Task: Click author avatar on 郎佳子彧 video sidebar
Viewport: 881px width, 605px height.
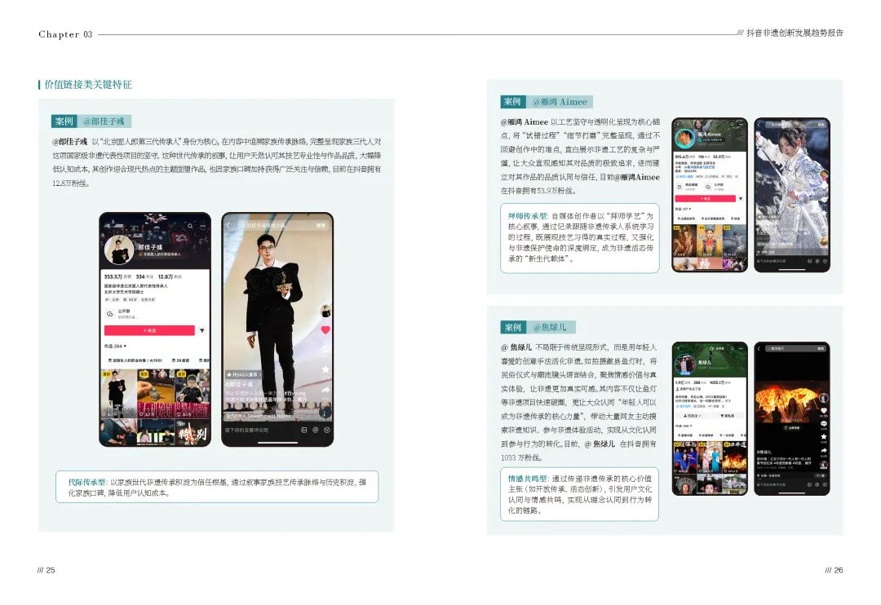Action: (325, 311)
